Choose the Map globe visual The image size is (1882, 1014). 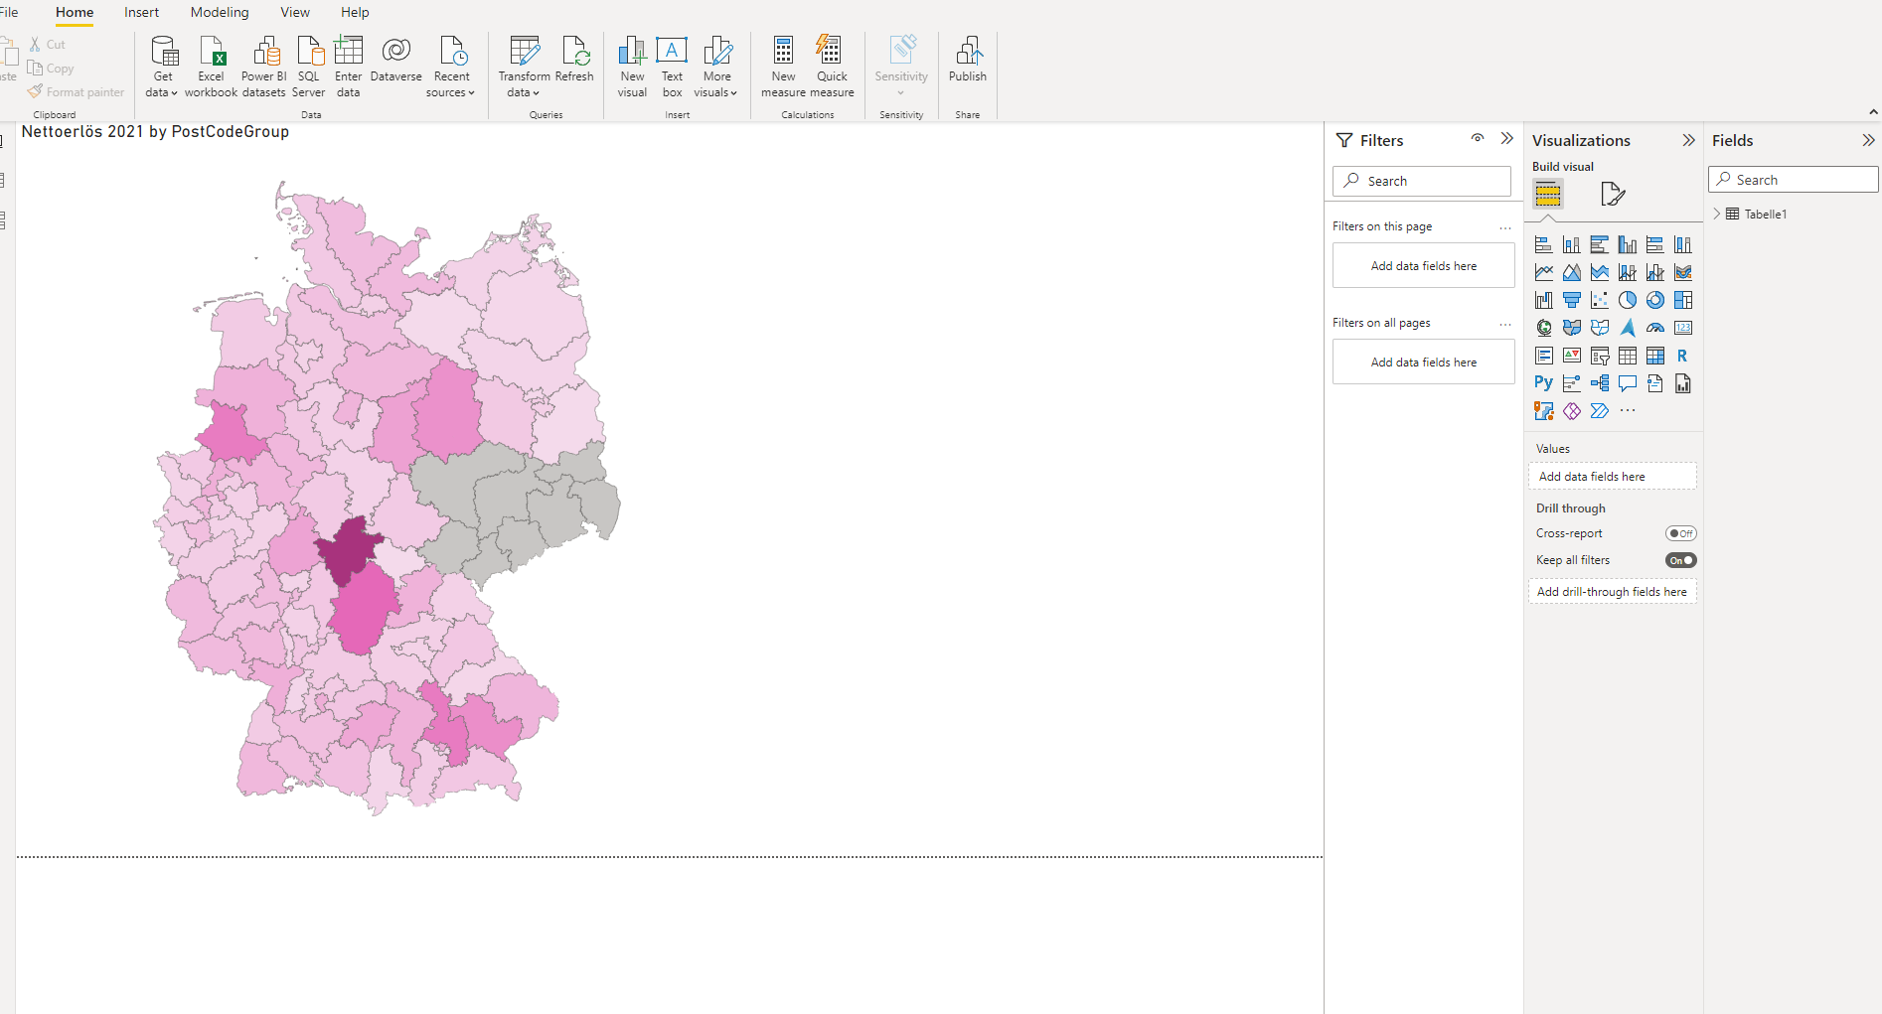pos(1543,328)
